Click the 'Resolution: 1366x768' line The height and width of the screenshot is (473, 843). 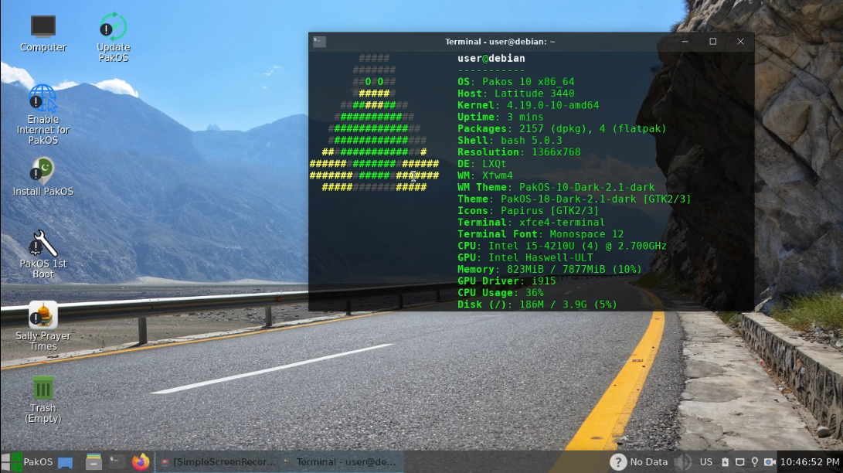pos(518,152)
